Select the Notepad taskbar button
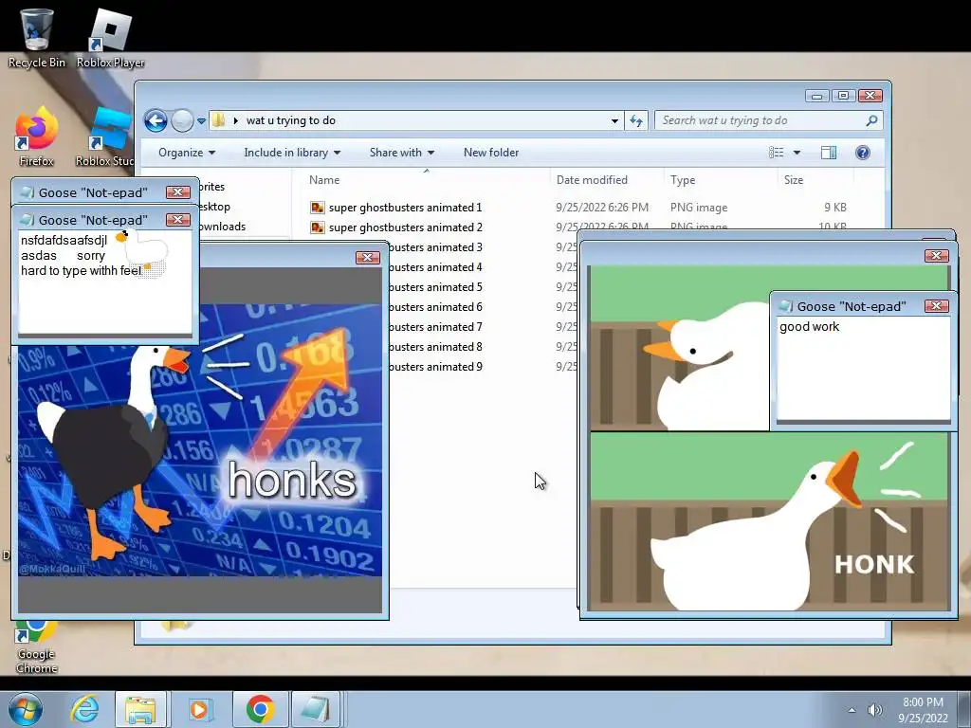 (x=316, y=709)
